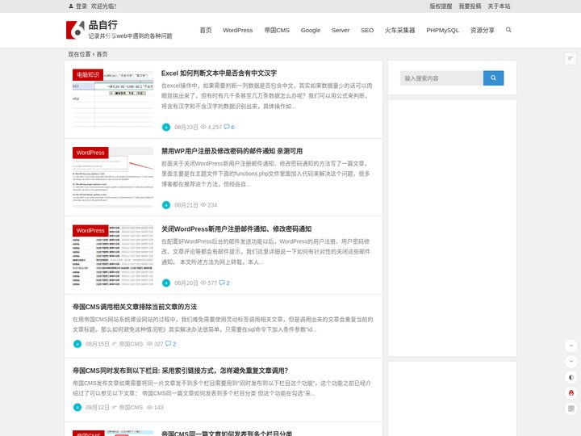Viewport: 581px width, 436px height.
Task: Open the sidebar menu toggle icon at top right
Action: [571, 58]
